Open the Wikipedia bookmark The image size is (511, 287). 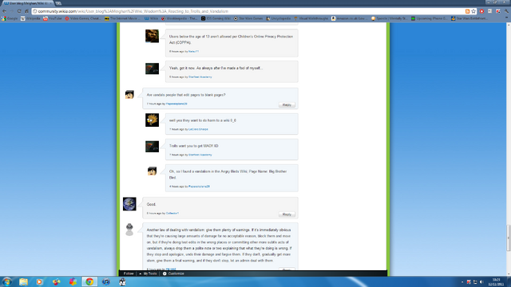[x=30, y=18]
